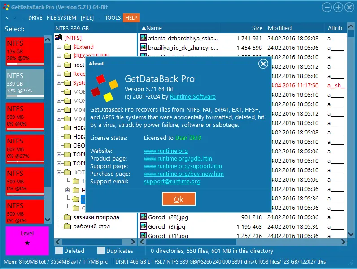357x269 pixels.
Task: Select the NTFS 500 MB tile below 339 GB
Action: tap(25, 117)
